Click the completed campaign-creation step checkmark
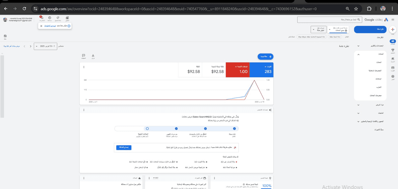 coord(234,128)
